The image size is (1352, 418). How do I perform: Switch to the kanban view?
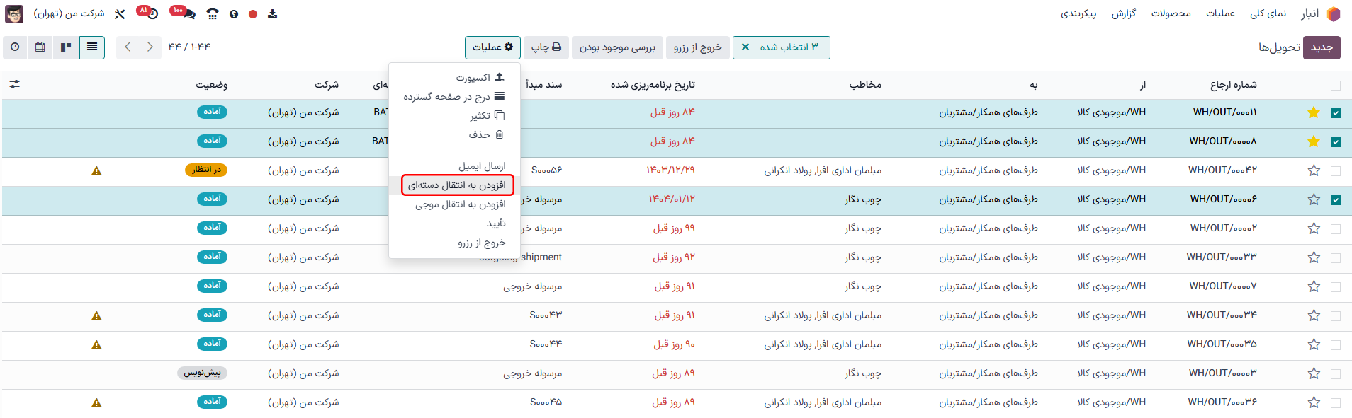(x=66, y=47)
